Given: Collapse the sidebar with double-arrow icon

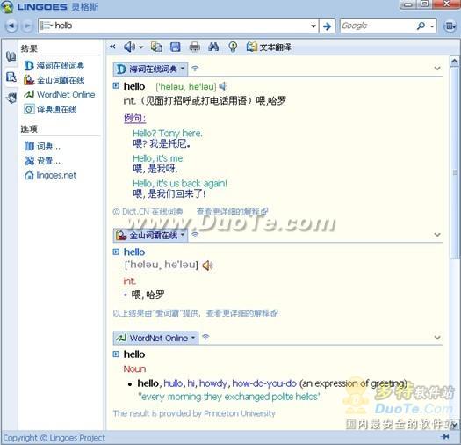Looking at the screenshot, I should 112,47.
